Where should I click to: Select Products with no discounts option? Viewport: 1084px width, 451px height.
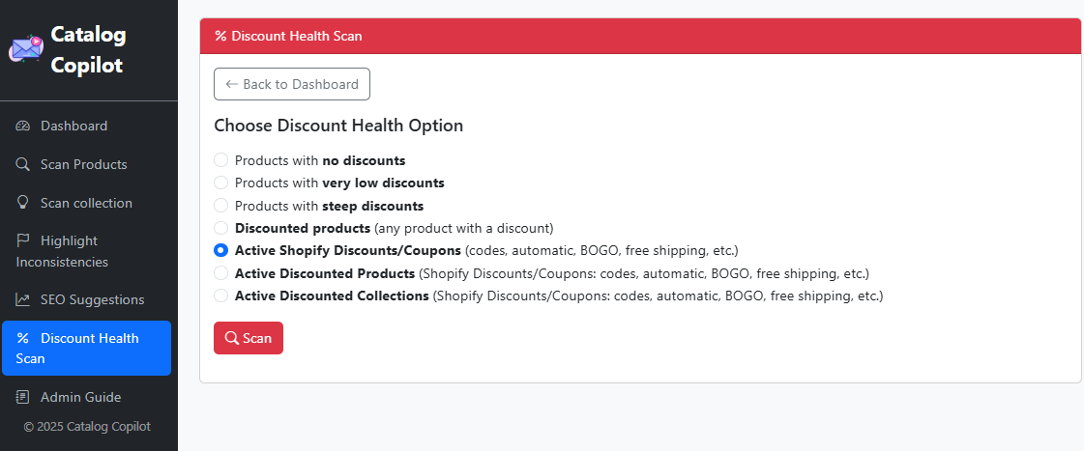point(221,160)
